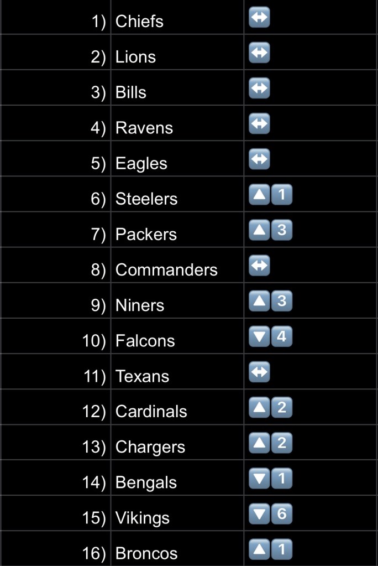Click the Niners team name text
378x566 pixels.
tap(140, 305)
